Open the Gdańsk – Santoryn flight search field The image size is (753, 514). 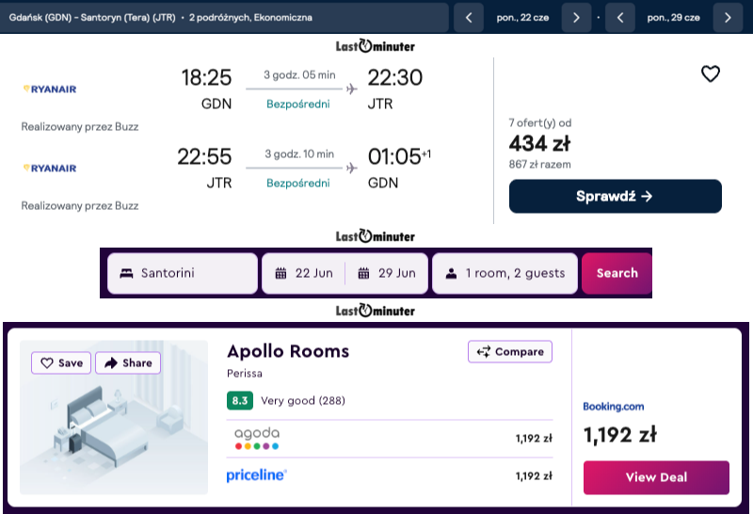[224, 18]
